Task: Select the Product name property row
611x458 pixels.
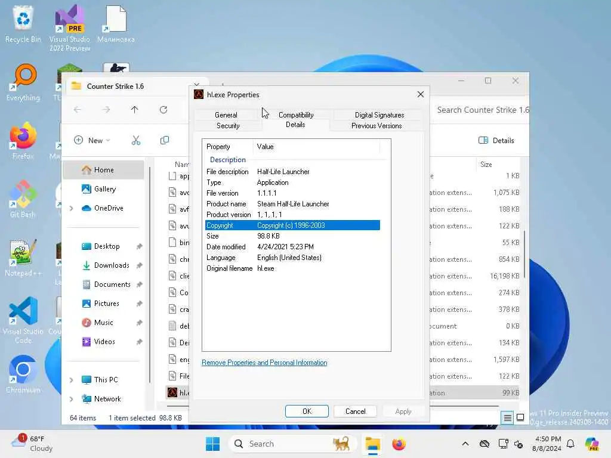Action: [x=292, y=204]
